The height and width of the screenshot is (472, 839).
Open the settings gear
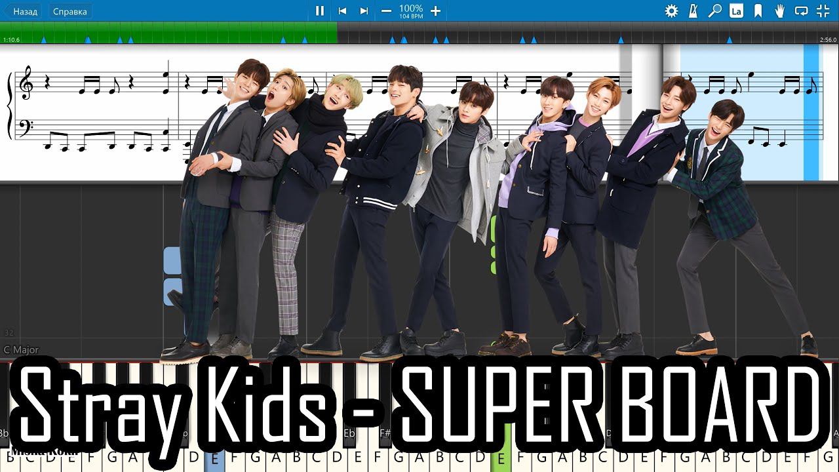point(671,10)
